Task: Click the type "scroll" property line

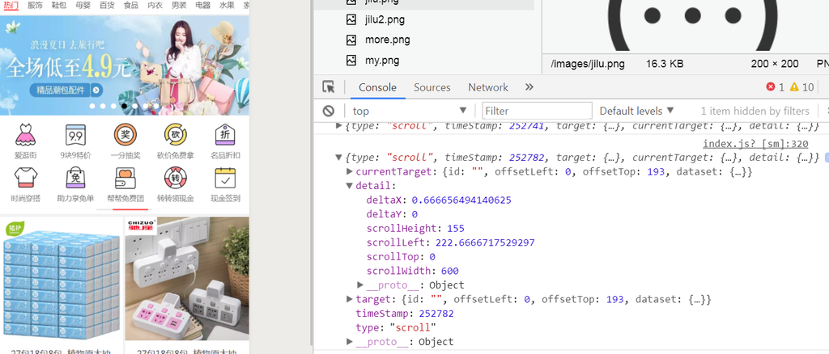Action: (395, 327)
